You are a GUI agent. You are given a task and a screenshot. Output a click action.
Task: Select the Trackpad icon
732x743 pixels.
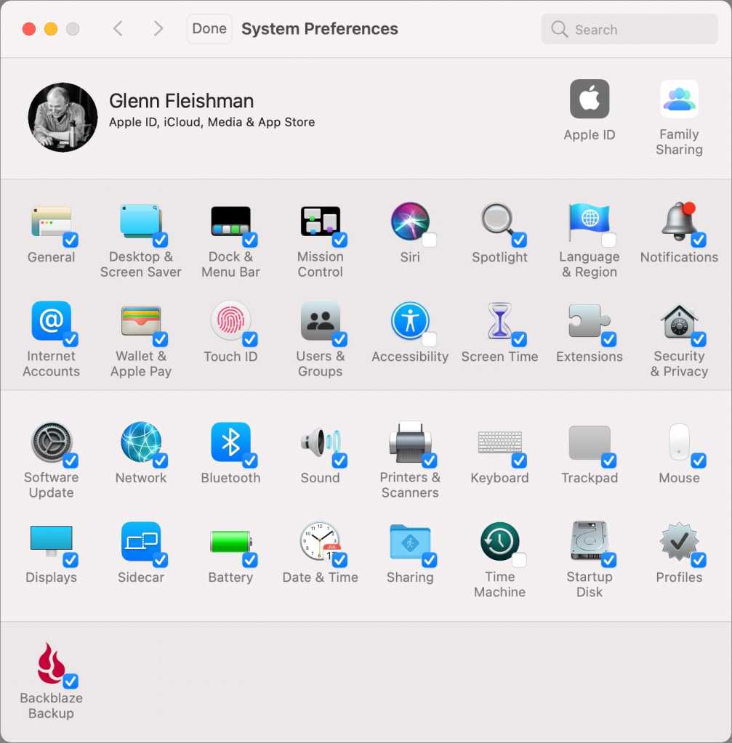tap(590, 442)
